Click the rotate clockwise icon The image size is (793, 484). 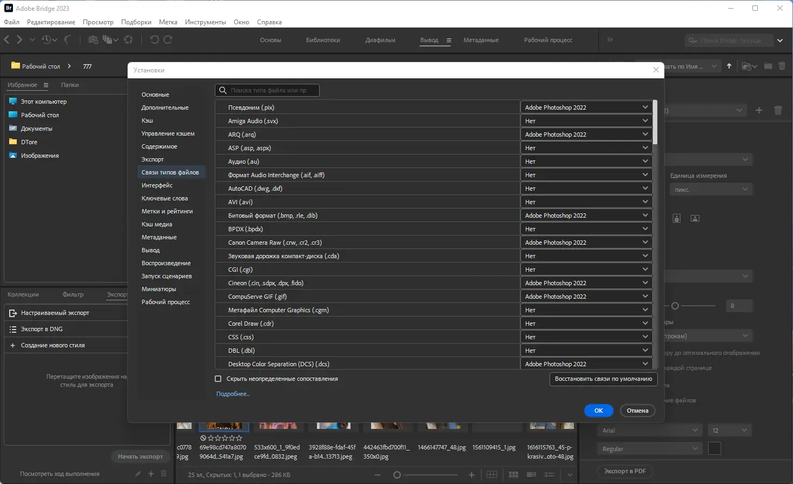[168, 39]
